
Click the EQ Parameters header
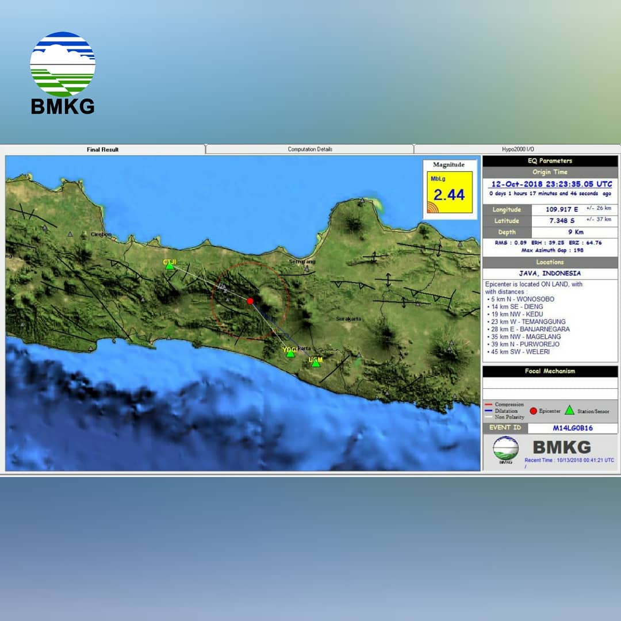pos(550,161)
